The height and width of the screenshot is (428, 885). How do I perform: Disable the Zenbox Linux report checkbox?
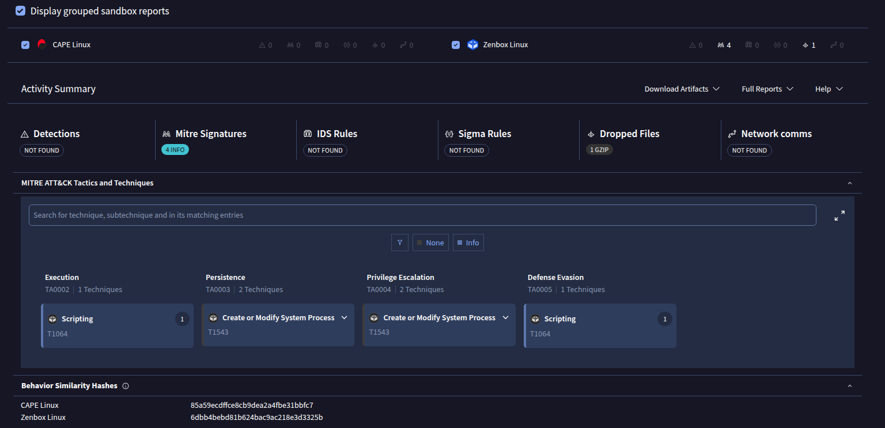tap(456, 44)
